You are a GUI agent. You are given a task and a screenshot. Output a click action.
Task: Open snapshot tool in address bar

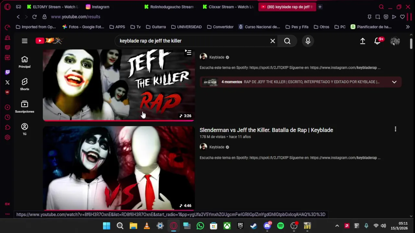click(x=378, y=17)
